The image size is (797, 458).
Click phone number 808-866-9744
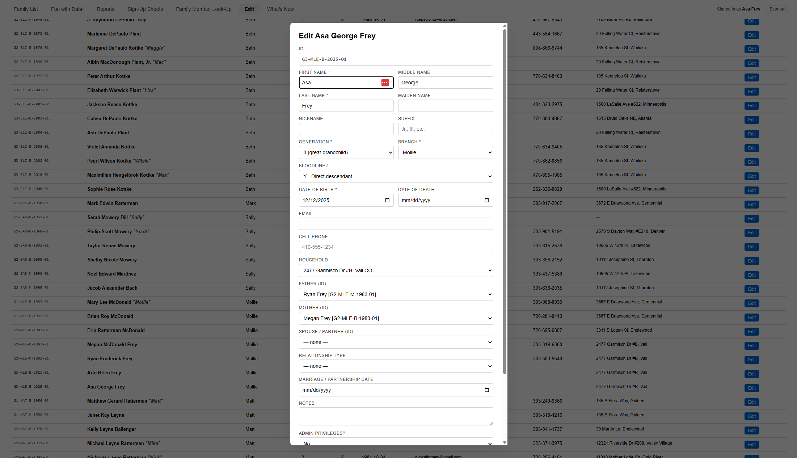pyautogui.click(x=547, y=48)
